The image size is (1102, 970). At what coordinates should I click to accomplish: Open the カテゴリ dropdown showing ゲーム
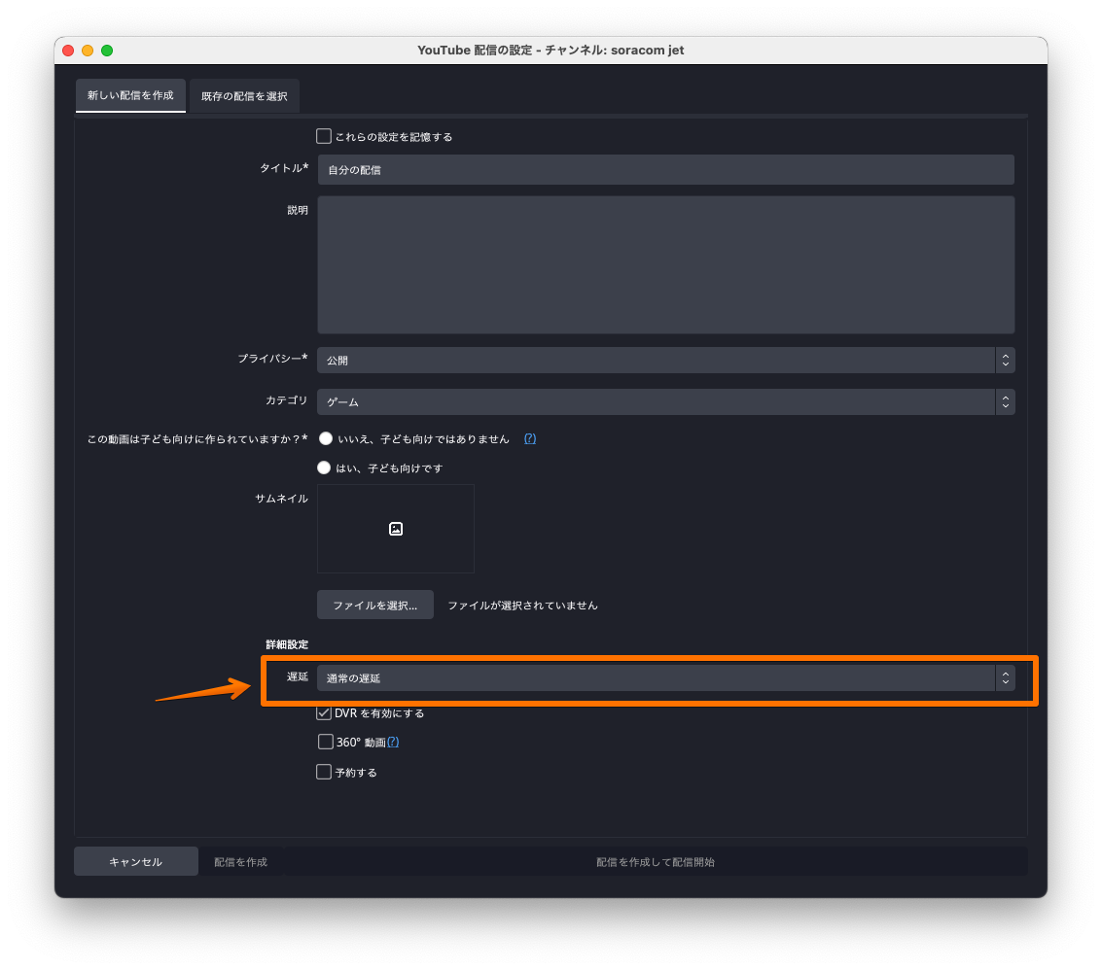point(665,401)
